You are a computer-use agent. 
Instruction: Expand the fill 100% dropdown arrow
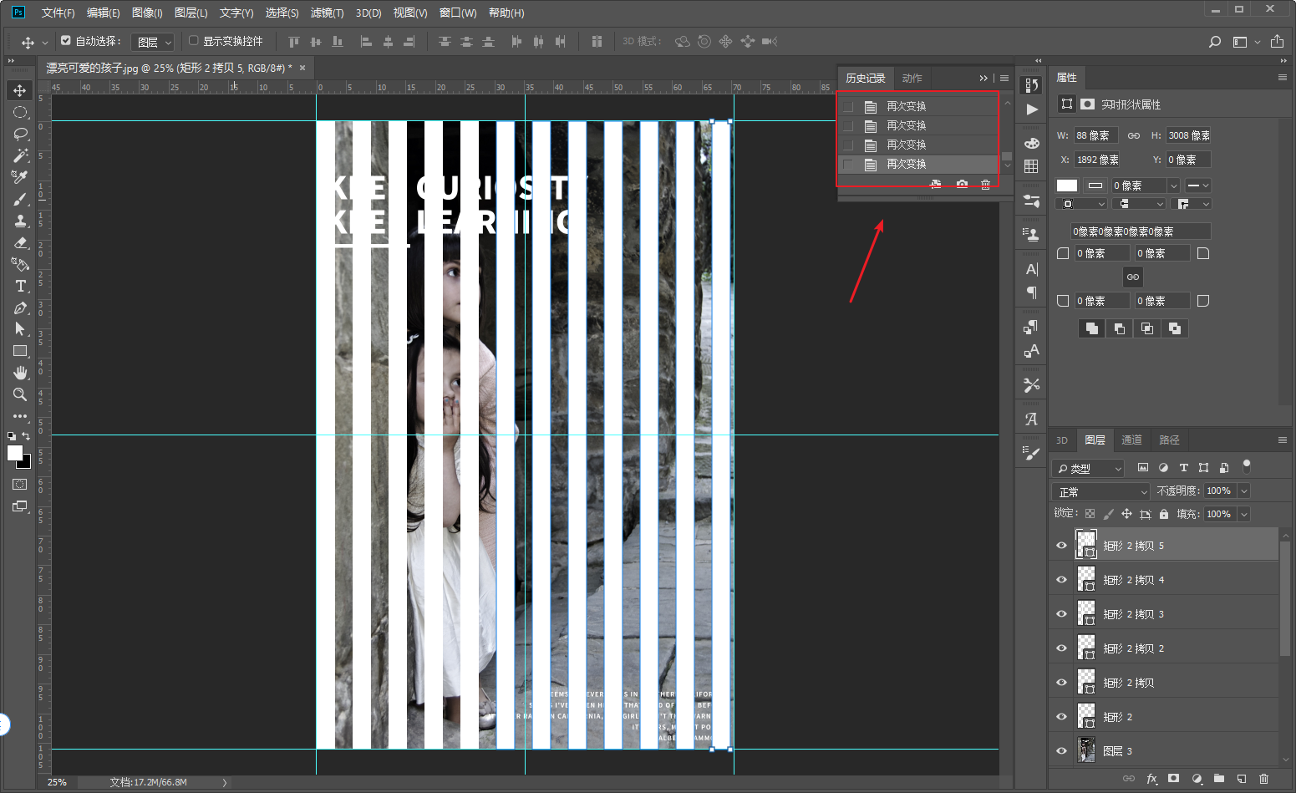[1243, 514]
